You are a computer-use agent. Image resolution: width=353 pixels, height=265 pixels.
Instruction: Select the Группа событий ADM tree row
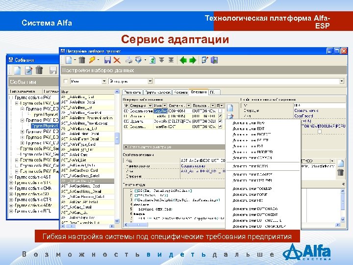point(33,205)
